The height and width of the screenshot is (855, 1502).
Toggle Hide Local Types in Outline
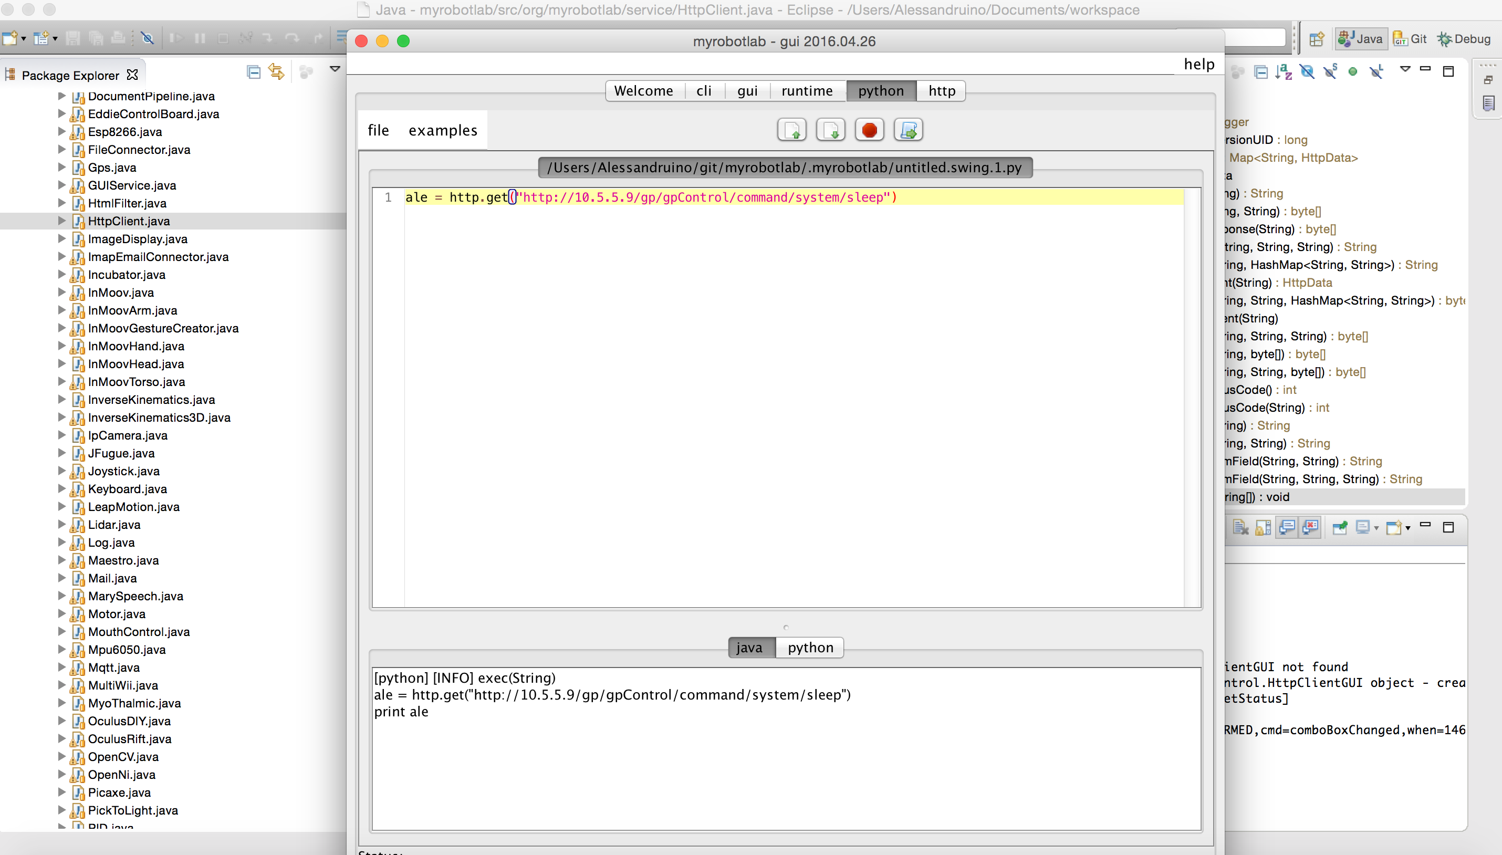tap(1376, 72)
